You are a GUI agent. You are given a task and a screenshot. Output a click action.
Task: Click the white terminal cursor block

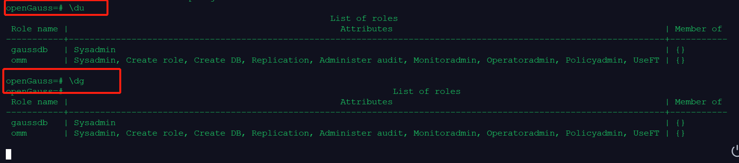tap(9, 154)
